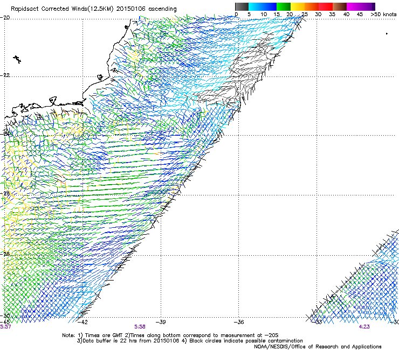Click the longitude label '-39'
Viewport: 399px width, 350px height.
161,322
